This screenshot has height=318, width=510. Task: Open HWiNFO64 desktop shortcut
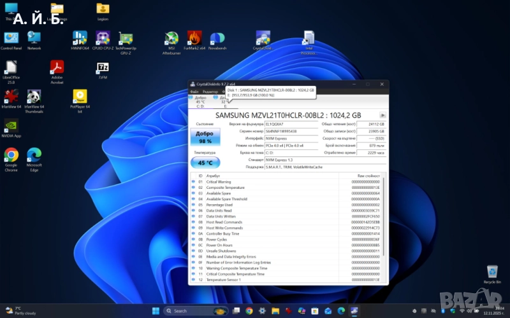(80, 38)
